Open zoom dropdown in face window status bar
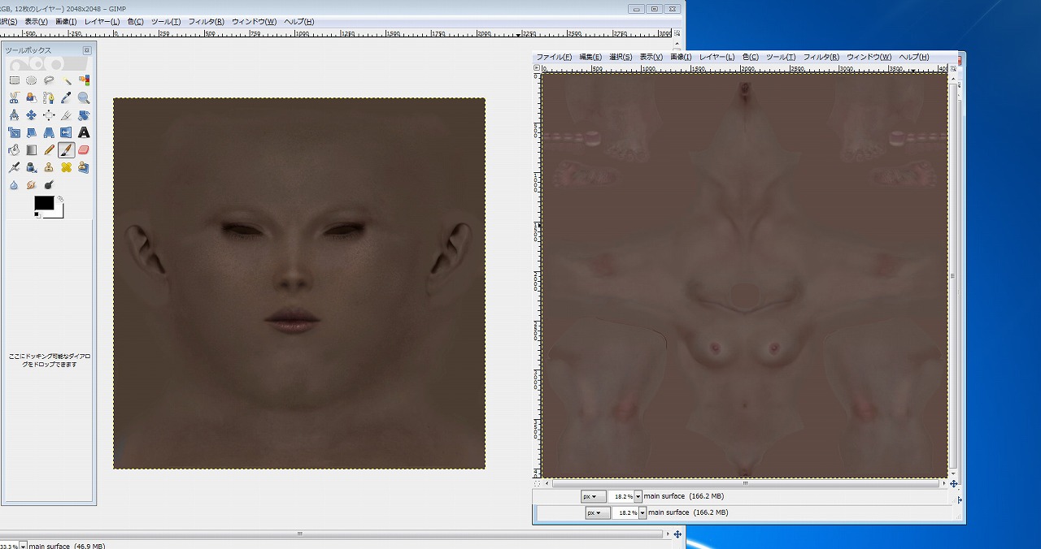The image size is (1041, 549). 23,546
